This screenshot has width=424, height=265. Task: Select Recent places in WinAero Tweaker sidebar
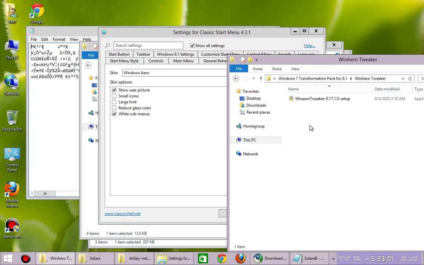[x=258, y=112]
